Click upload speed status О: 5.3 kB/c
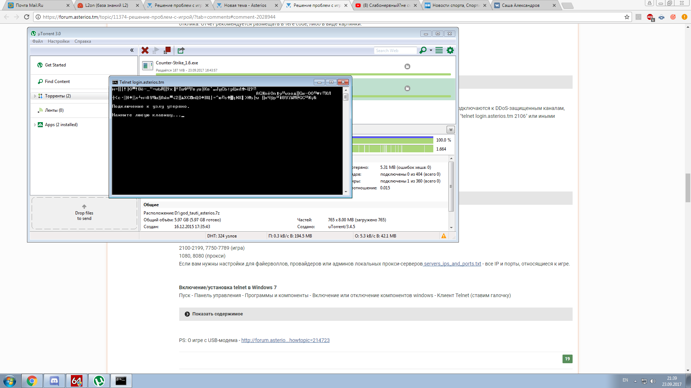691x388 pixels. 375,236
